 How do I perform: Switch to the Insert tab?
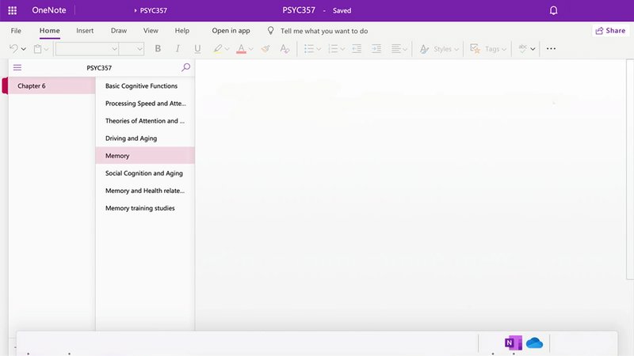tap(85, 31)
